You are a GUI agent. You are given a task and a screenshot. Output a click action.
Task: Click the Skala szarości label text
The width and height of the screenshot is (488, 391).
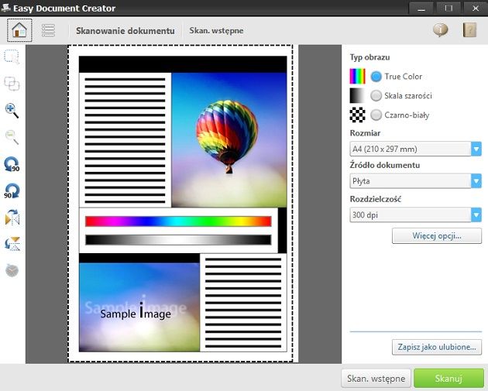[x=408, y=96]
